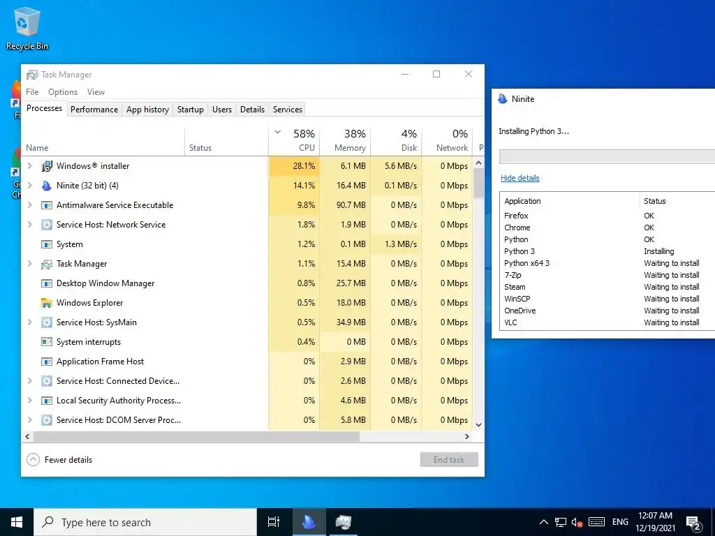The image size is (715, 536).
Task: Expand the Ninite (32 bit) process group
Action: tap(30, 186)
